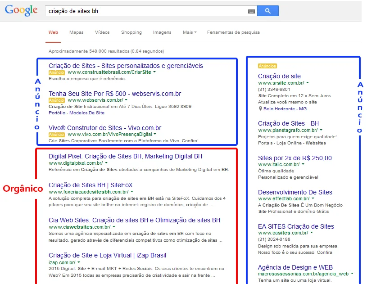376x284 pixels.
Task: Click the map pin icon beside Belo Horizonte - MG
Action: tap(260, 109)
